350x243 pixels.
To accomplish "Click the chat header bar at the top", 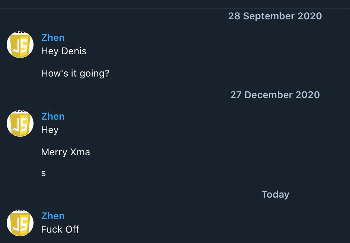I will click(x=175, y=4).
